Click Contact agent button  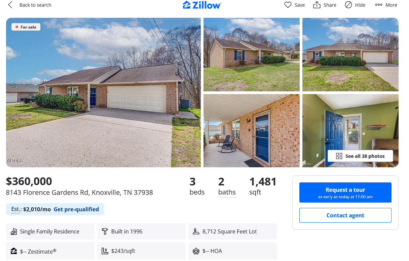tap(345, 215)
